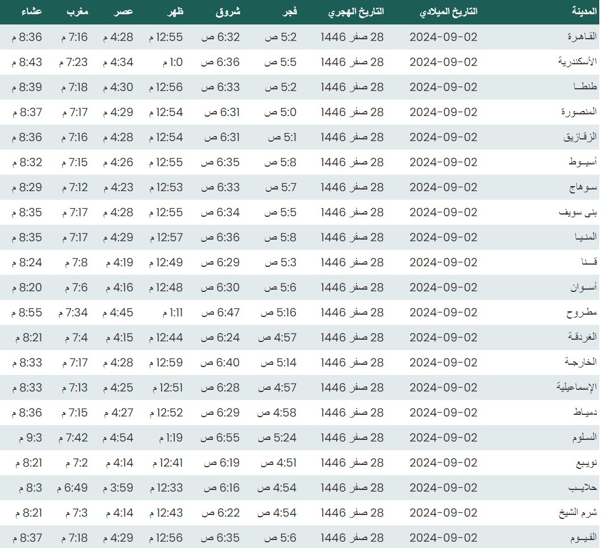Select the الخارجة Dhuhr time 12:59 م
The image size is (601, 548).
point(166,362)
